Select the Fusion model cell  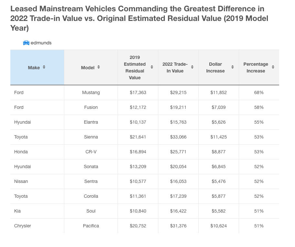tap(91, 107)
